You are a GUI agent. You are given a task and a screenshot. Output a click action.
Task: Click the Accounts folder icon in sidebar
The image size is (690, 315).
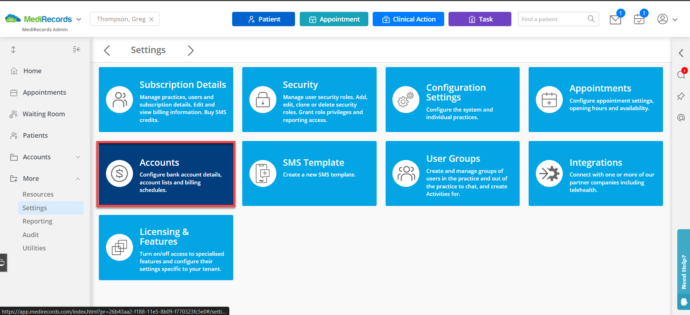(14, 157)
